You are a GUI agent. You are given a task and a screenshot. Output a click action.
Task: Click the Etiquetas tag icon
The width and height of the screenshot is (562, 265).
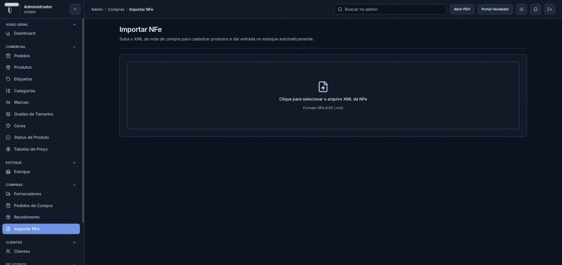coord(8,79)
